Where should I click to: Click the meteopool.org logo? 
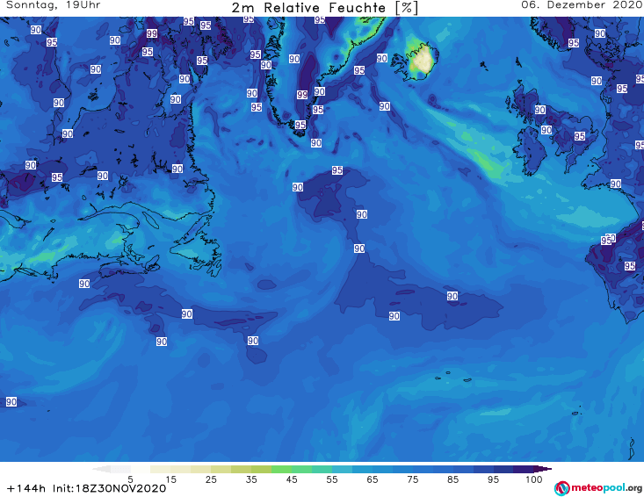pyautogui.click(x=598, y=488)
